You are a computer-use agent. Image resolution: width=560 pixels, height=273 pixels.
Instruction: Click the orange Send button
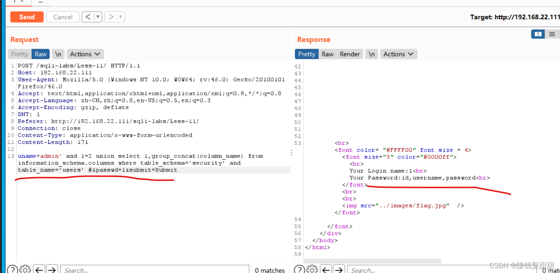point(27,17)
